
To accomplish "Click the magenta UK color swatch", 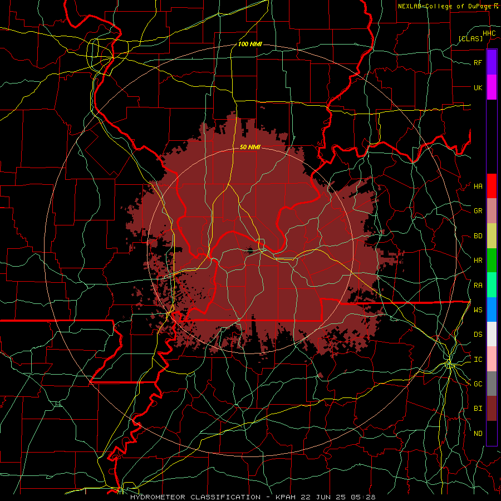I will click(x=492, y=87).
